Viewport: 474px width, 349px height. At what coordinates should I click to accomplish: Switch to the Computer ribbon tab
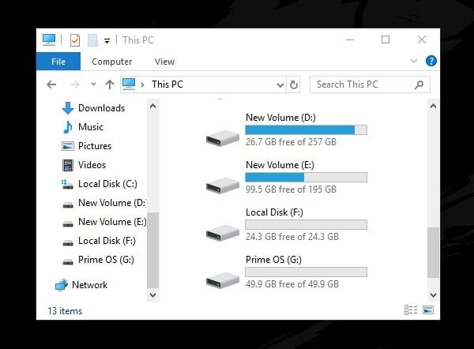point(112,62)
